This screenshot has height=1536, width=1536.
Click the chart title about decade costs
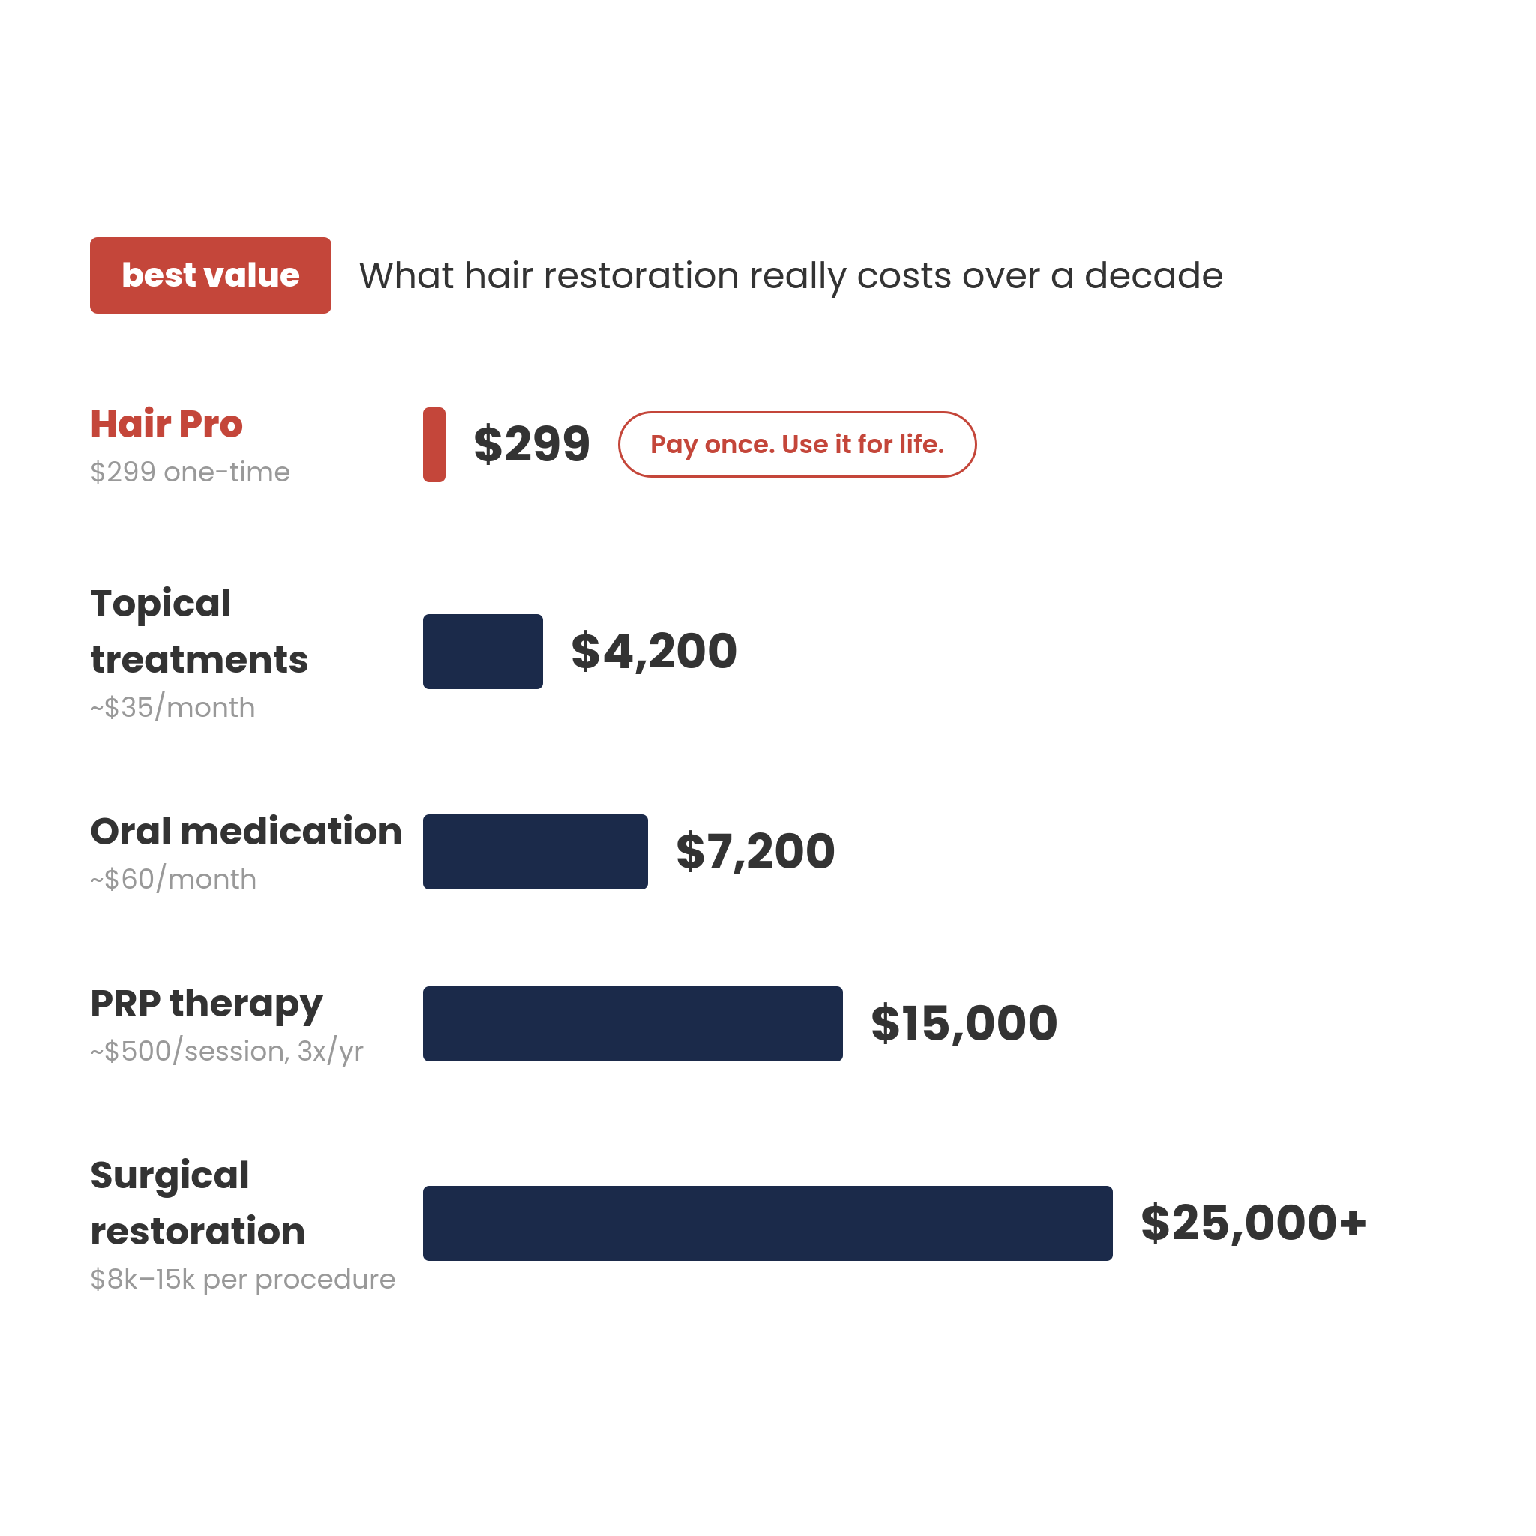[x=790, y=276]
